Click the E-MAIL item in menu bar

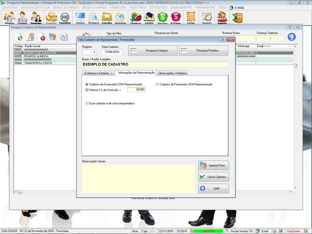(239, 8)
